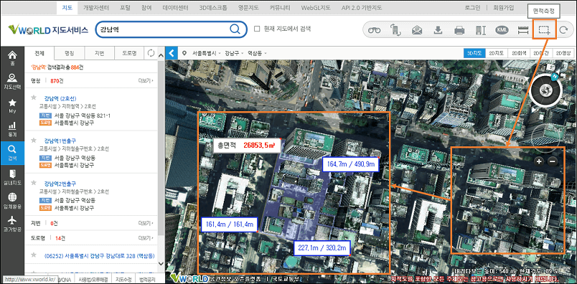Click the printer icon
Image resolution: width=577 pixels, height=284 pixels.
click(x=459, y=30)
